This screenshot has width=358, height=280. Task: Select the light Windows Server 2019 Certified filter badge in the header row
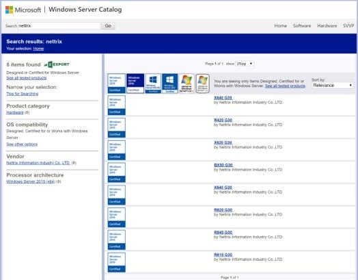coord(116,84)
